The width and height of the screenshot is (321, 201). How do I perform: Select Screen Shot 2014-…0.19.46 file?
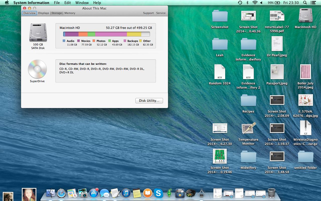(x=220, y=156)
